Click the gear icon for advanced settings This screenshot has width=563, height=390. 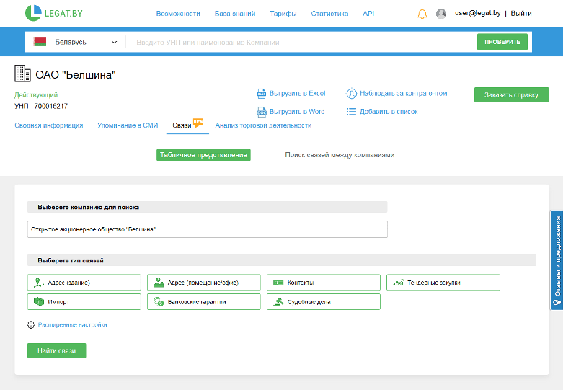click(31, 325)
